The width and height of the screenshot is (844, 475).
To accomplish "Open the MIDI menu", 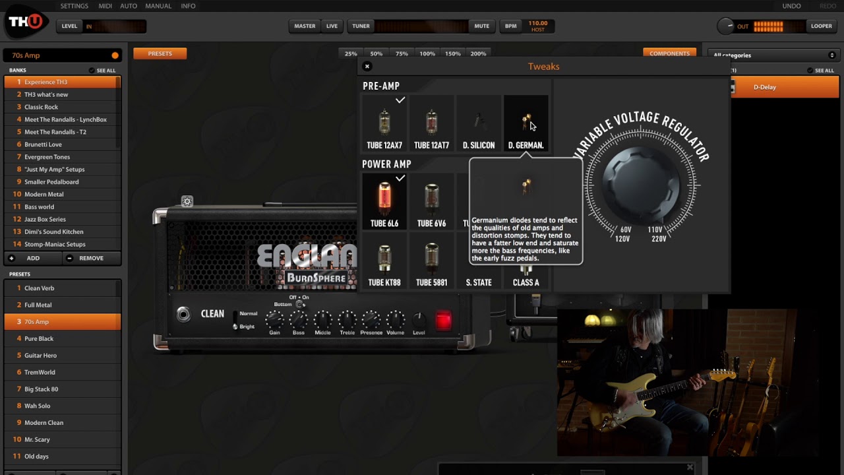I will coord(105,6).
